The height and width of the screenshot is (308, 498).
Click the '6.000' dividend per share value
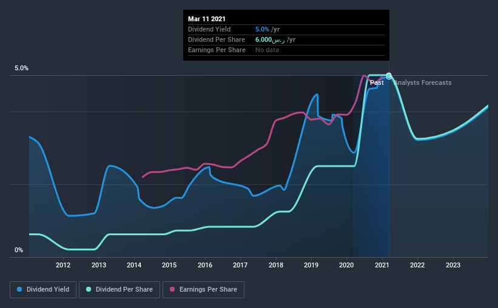[x=264, y=39]
